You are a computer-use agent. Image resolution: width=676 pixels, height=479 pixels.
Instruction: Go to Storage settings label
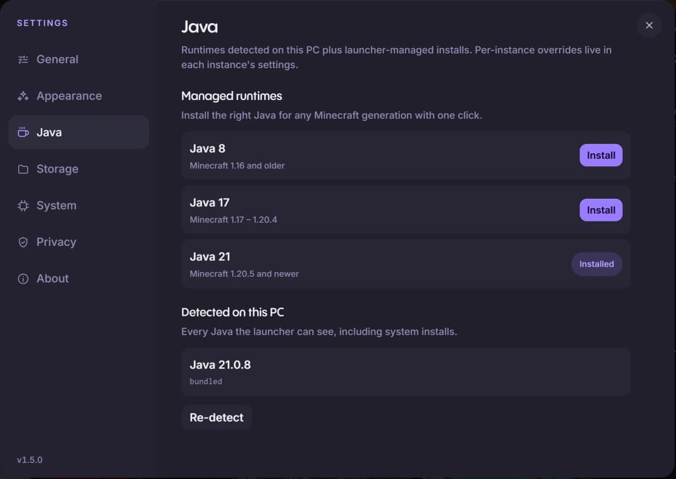click(58, 169)
